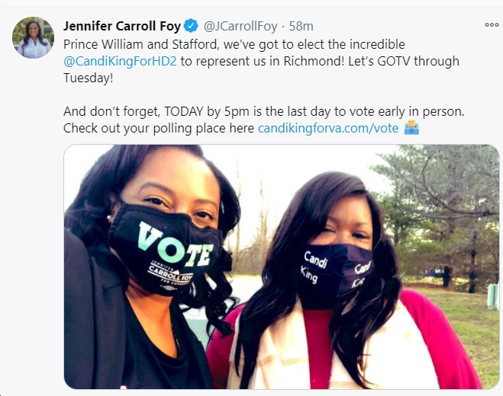Open the @CandiKingForHD2 mention link
The image size is (503, 396).
pos(120,61)
